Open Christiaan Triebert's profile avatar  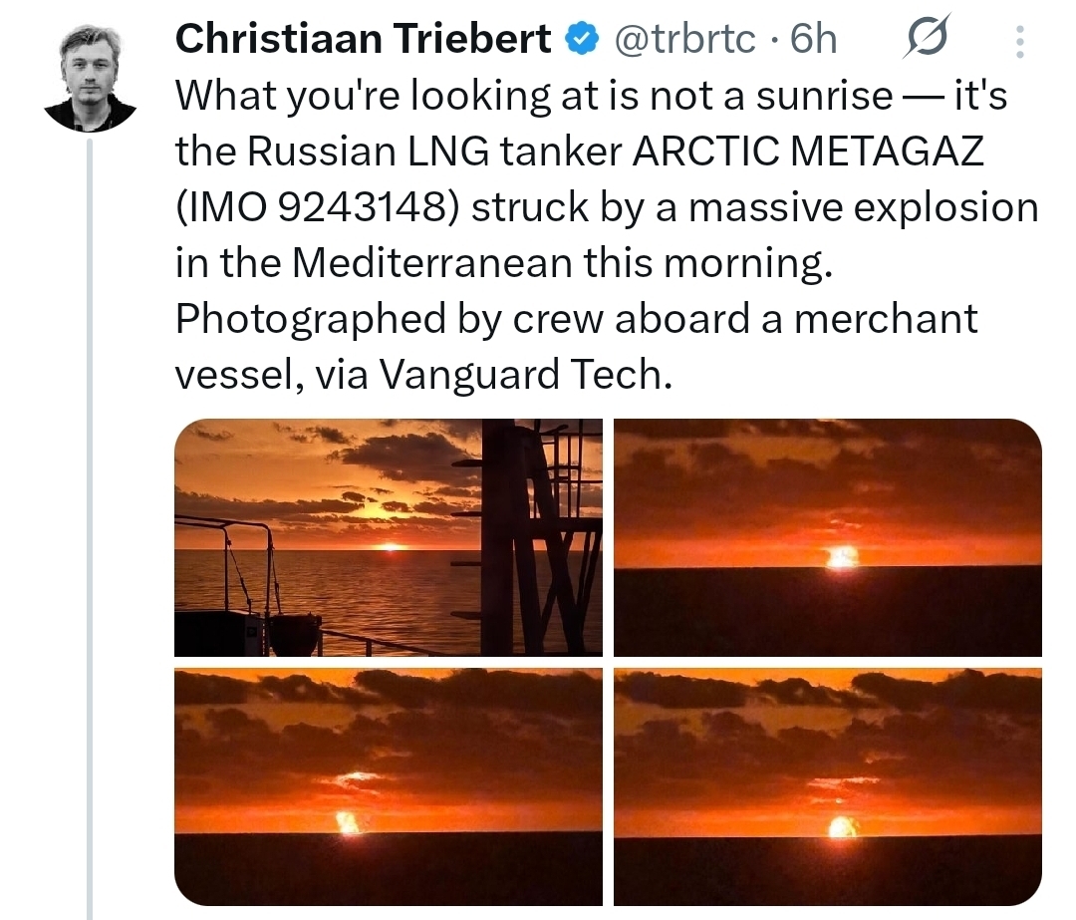coord(90,79)
